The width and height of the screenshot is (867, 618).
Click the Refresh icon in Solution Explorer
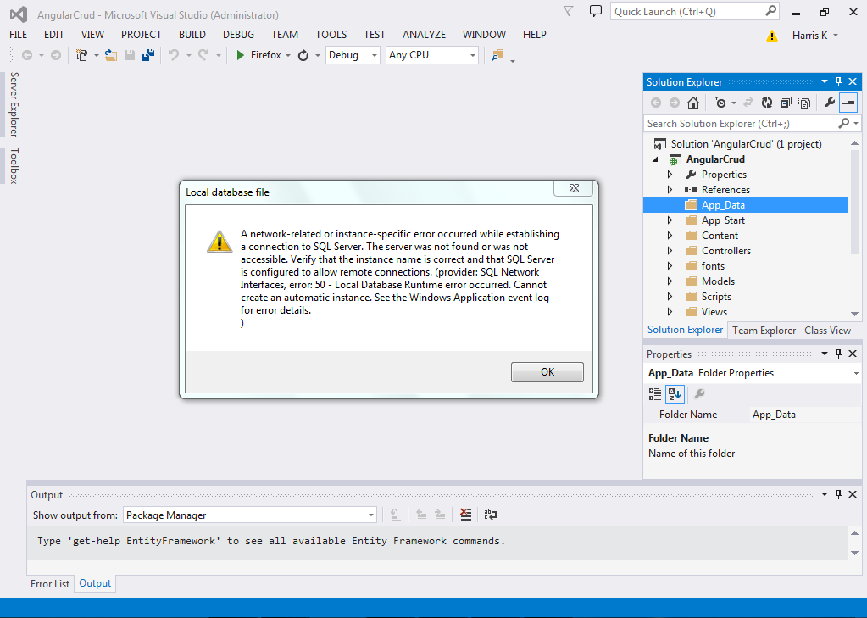[x=766, y=102]
